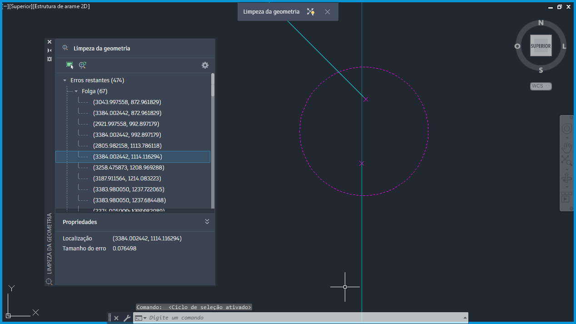576x324 pixels.
Task: Toggle auto-hide on the palette title bar
Action: pos(50,50)
